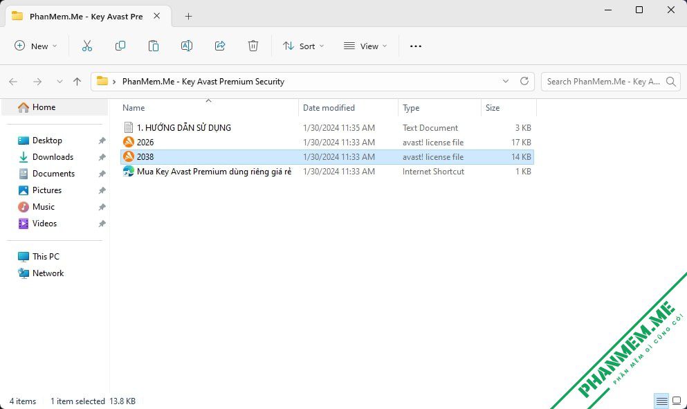Click the 1/30/2024 11:35 AM date cell
Screen dimensions: 687x409
[339, 127]
